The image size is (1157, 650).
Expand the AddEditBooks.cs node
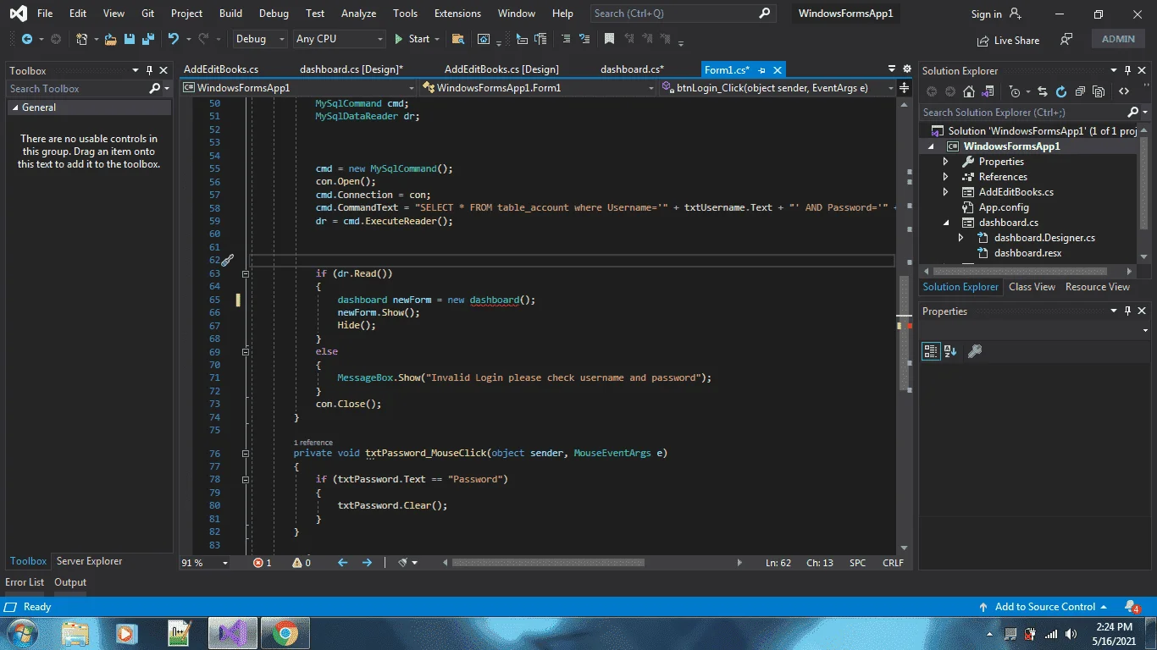(946, 192)
